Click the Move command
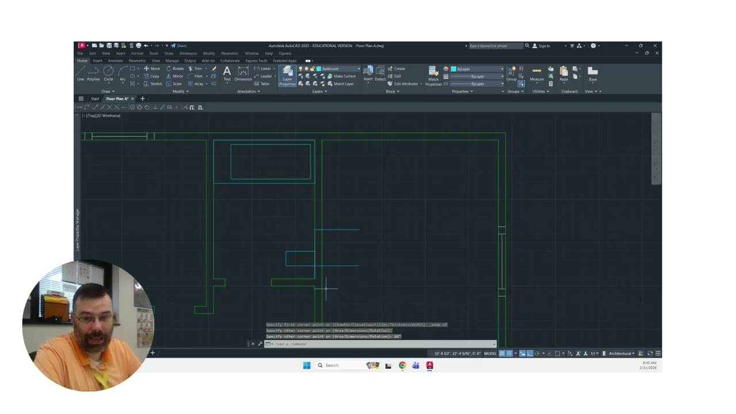 [x=152, y=68]
